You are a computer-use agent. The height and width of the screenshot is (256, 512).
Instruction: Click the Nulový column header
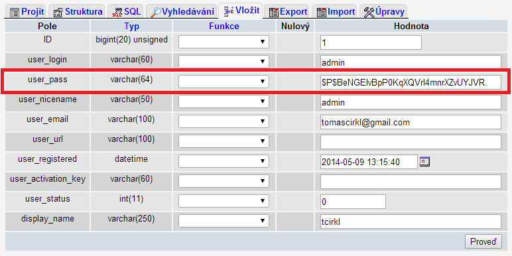295,26
